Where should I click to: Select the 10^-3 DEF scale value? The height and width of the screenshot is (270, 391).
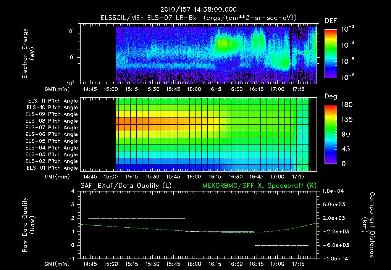pyautogui.click(x=347, y=29)
